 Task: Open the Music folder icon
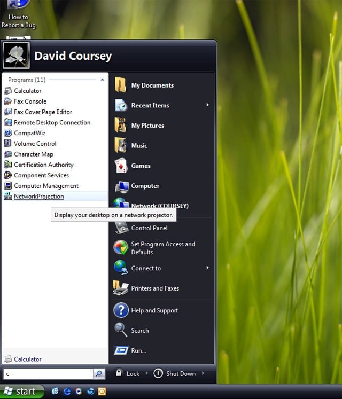coord(120,145)
